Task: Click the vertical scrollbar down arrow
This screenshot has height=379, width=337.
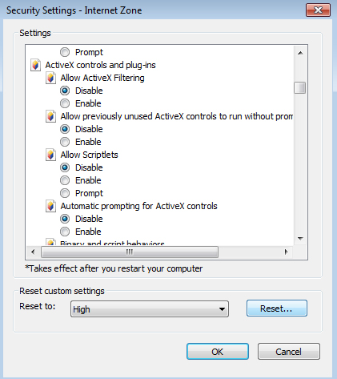Action: tap(300, 238)
